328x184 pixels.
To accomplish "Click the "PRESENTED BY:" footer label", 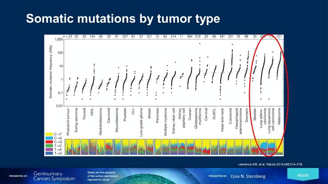I will pyautogui.click(x=218, y=176).
